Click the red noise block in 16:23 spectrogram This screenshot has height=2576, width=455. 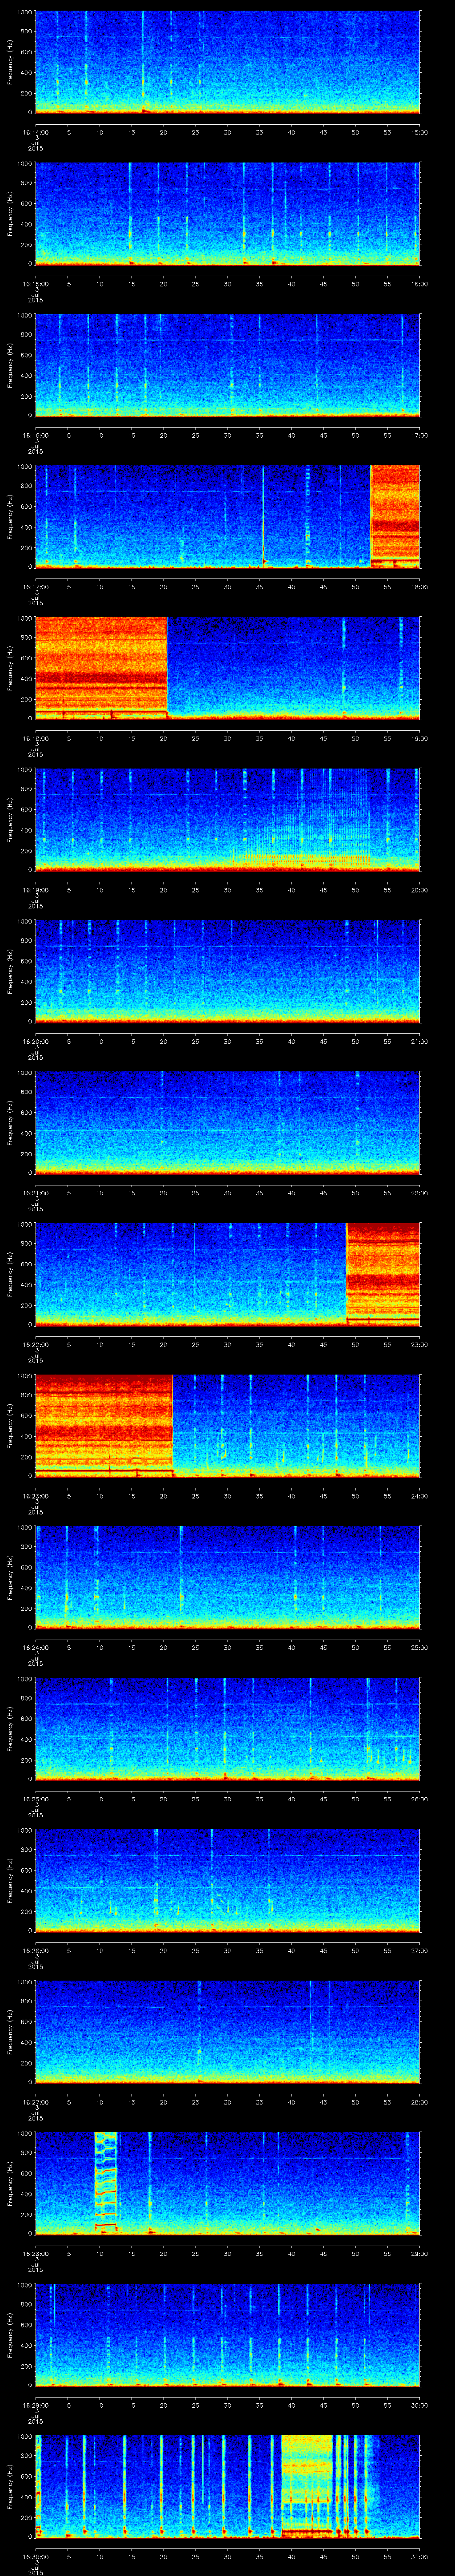(x=104, y=1425)
